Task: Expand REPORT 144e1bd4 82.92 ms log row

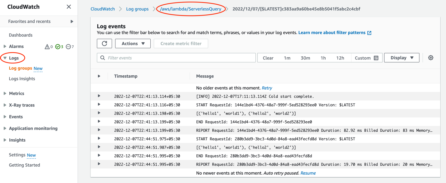Action: (99, 130)
